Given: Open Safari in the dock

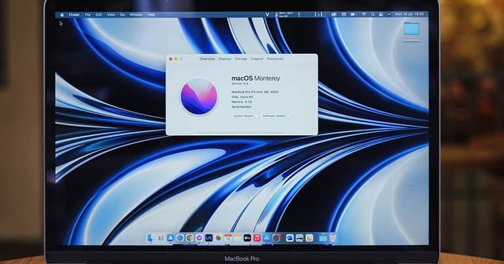Looking at the screenshot, I should pos(180,238).
